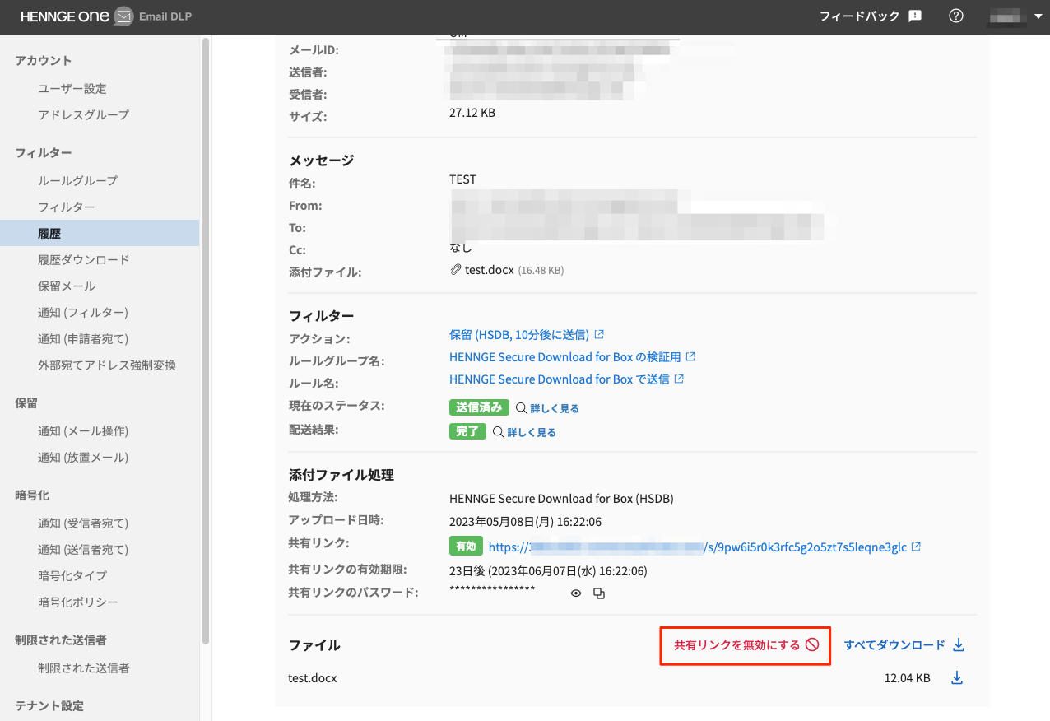The width and height of the screenshot is (1050, 721).
Task: Click the Email DLP product label
Action: click(x=165, y=16)
